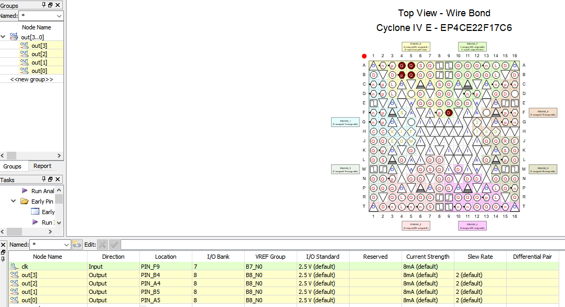Image resolution: width=565 pixels, height=307 pixels.
Task: Click the diamond pin labeled 2 at G12
Action: (477, 122)
